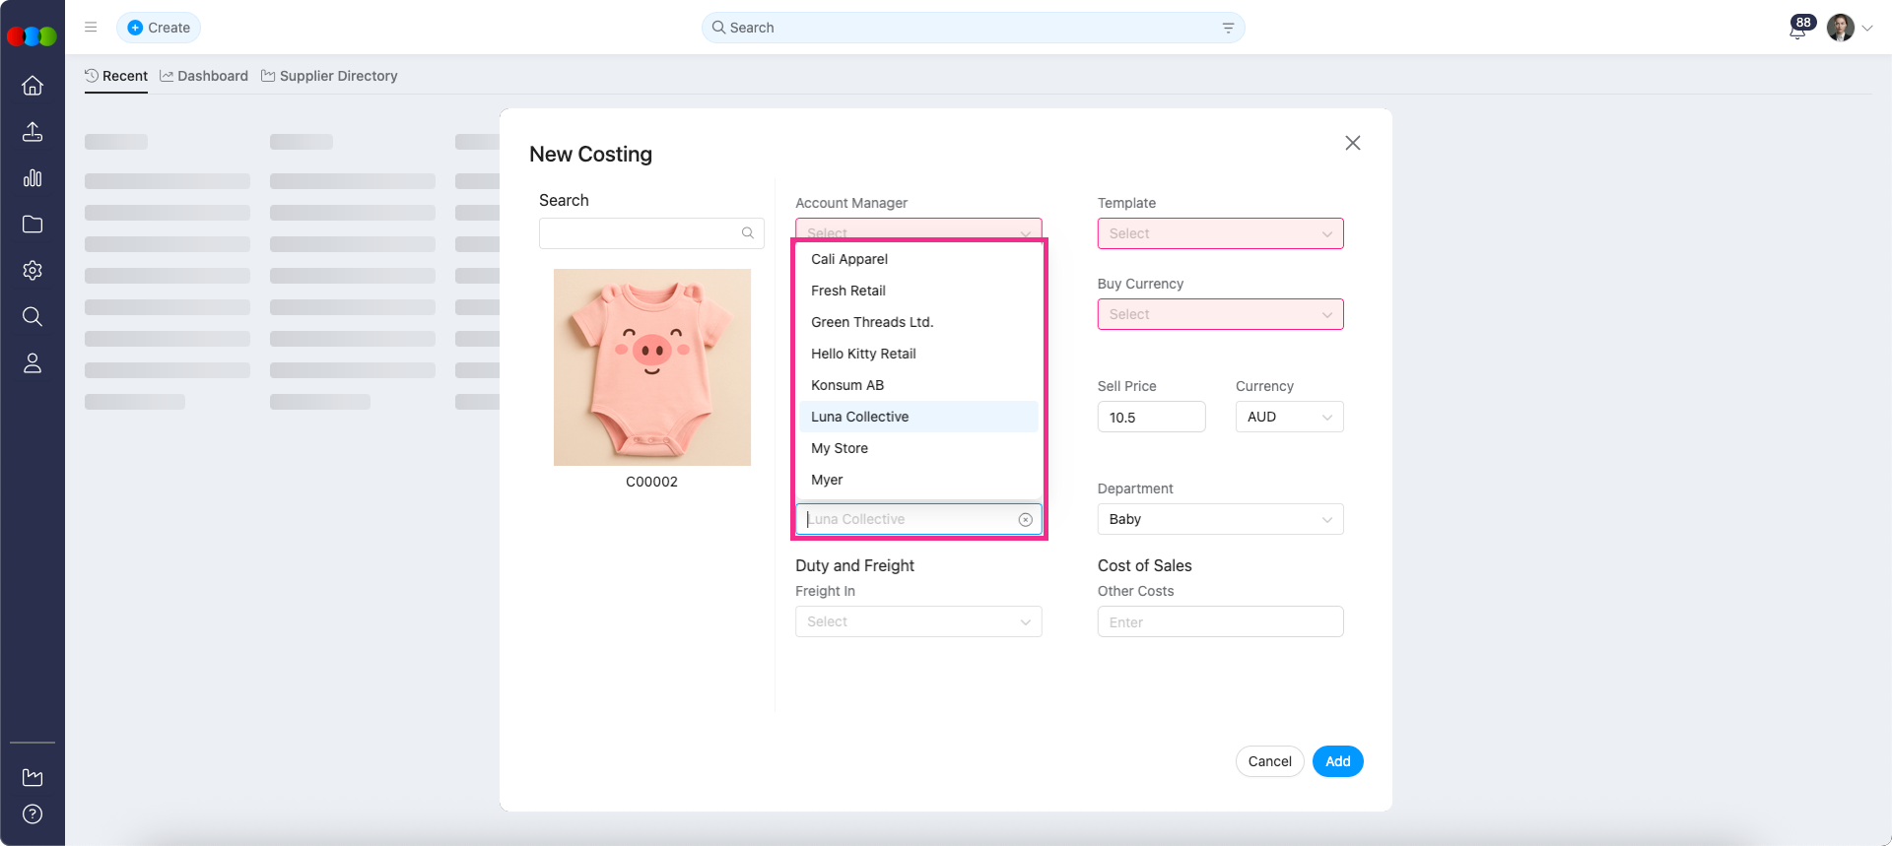Expand the Department dropdown showing Baby

coord(1220,519)
